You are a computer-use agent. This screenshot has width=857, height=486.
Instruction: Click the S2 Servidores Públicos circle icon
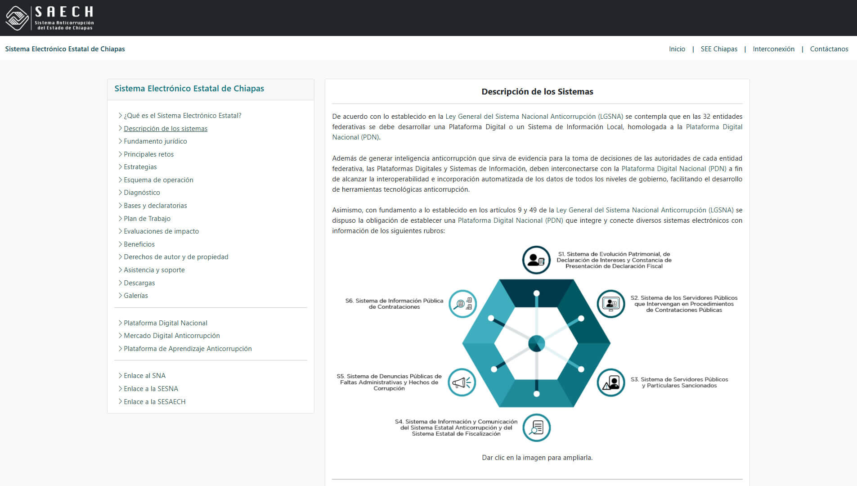611,304
